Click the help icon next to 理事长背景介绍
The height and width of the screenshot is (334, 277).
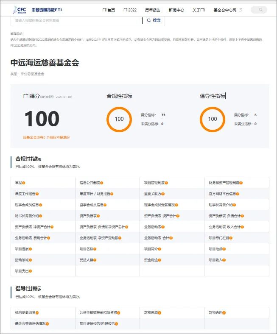[x=234, y=205]
